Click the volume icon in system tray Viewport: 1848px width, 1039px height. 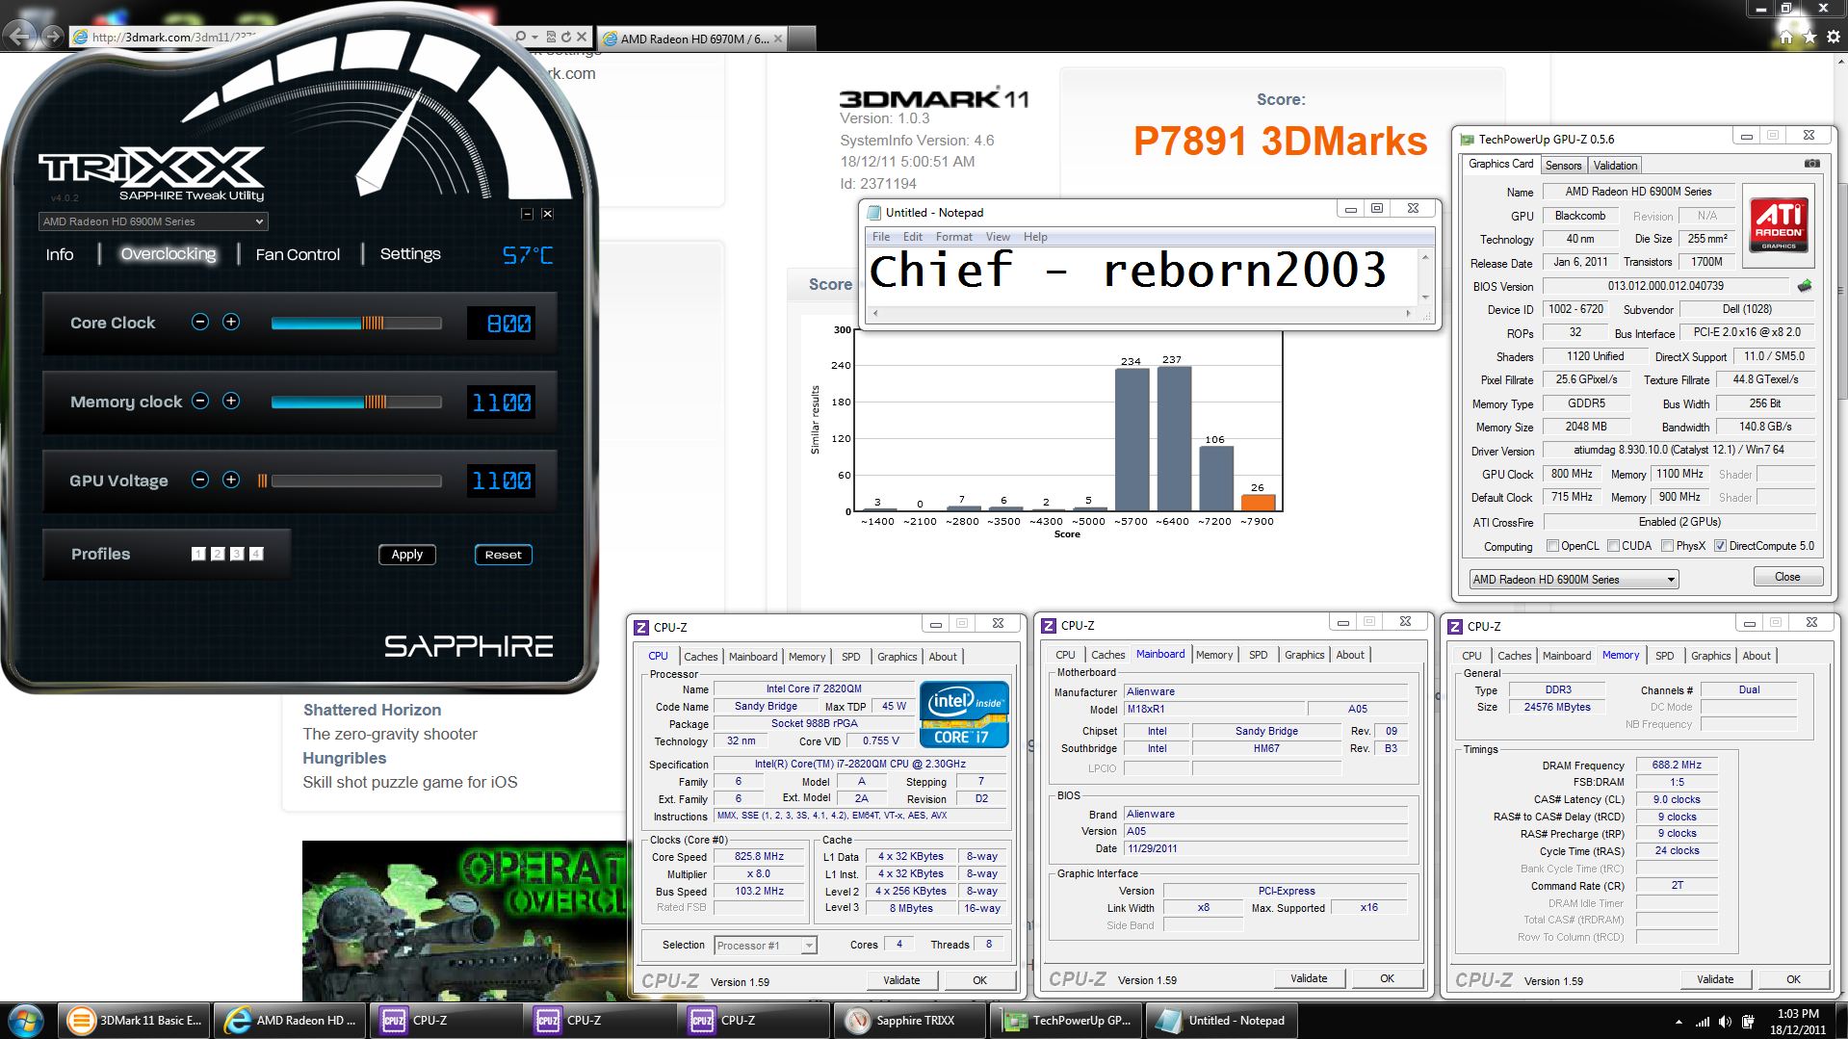pos(1724,1022)
